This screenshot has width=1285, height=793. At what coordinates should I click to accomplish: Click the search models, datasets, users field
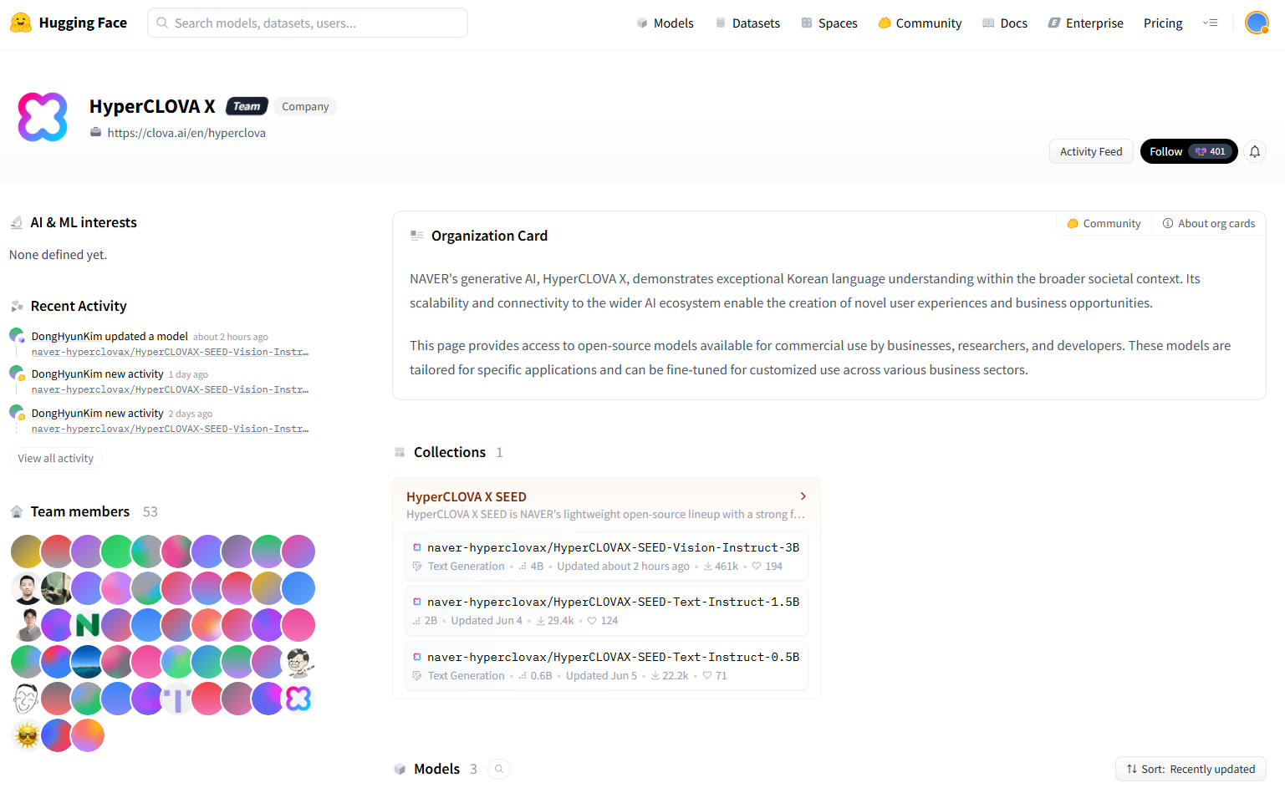[x=308, y=23]
